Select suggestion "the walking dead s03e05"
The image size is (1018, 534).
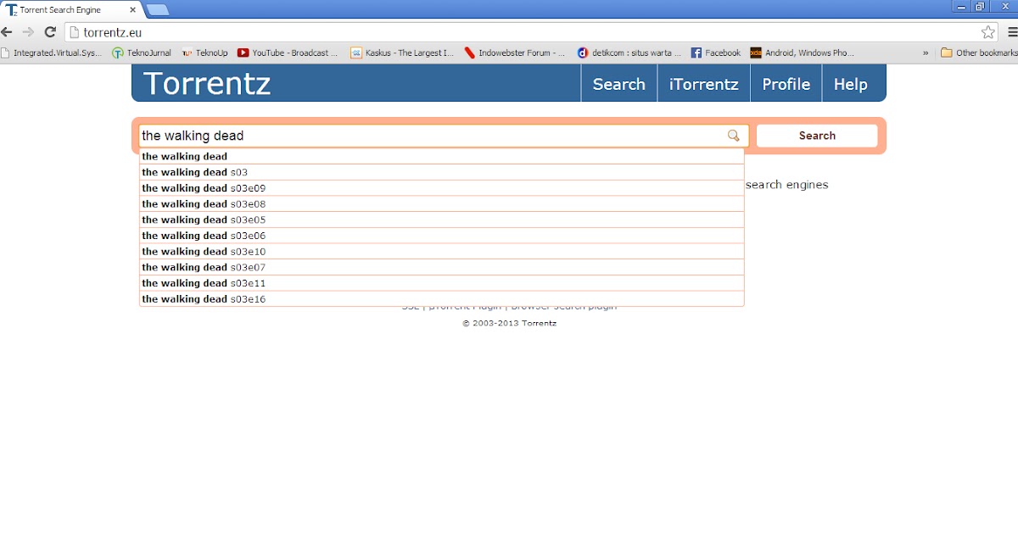[x=442, y=220]
